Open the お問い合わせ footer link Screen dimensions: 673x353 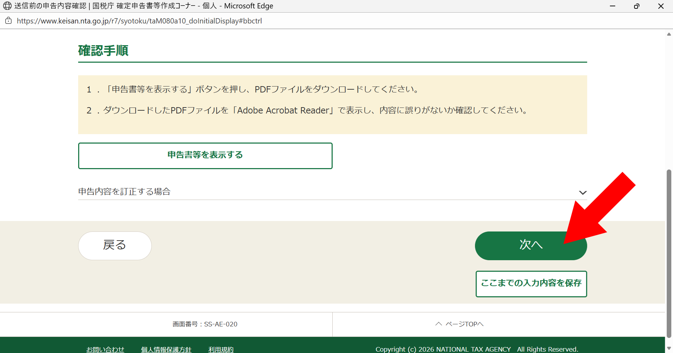pos(105,349)
